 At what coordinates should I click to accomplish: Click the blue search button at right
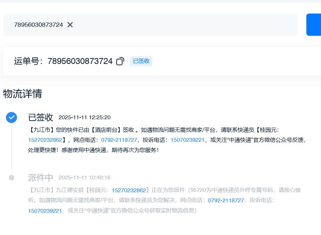point(313,25)
